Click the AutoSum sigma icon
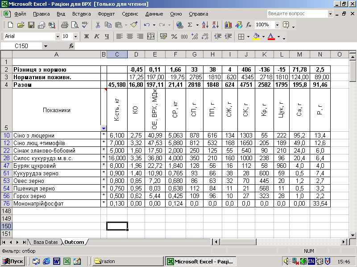This screenshot has width=357, height=267. (190, 25)
